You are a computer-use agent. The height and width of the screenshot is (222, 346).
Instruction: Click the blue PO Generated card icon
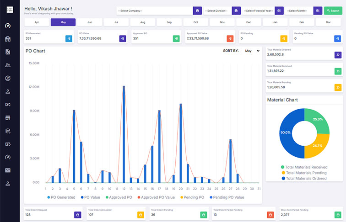[69, 39]
